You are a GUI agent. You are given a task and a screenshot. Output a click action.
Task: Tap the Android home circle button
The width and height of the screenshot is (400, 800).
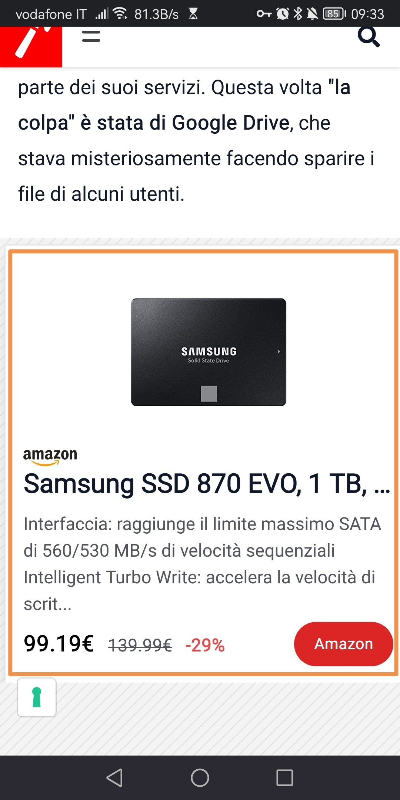pyautogui.click(x=200, y=777)
